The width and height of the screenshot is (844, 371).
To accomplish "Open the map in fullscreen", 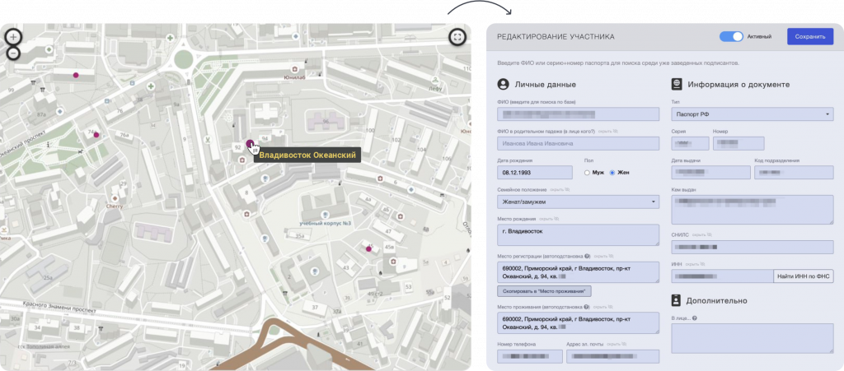I will click(457, 37).
